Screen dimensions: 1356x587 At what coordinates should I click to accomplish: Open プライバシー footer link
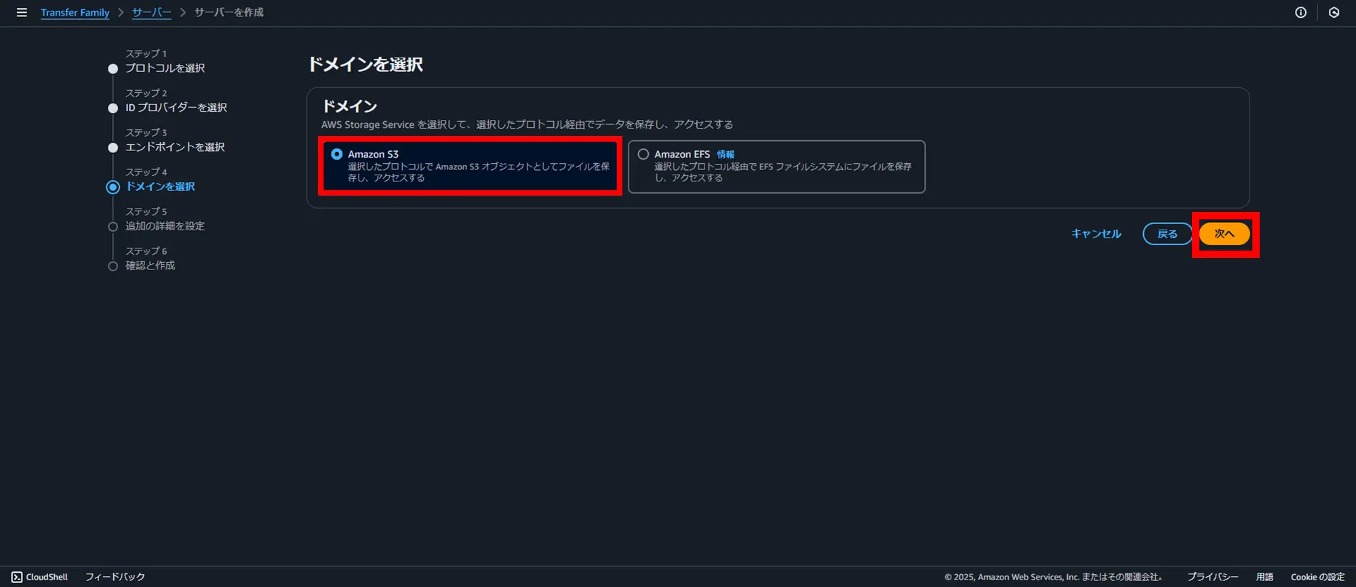(x=1212, y=577)
